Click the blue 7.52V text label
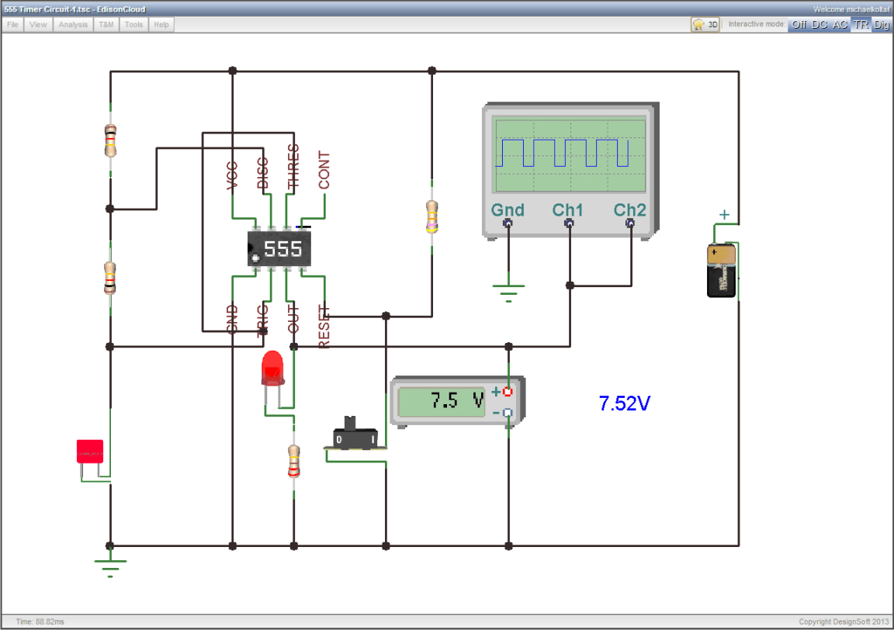 [x=624, y=403]
